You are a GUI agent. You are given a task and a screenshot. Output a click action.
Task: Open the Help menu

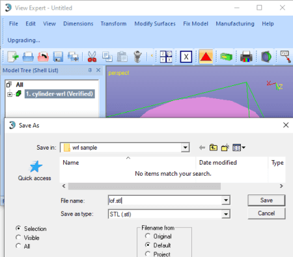pos(268,23)
